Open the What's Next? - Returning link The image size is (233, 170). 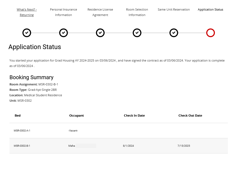[27, 12]
